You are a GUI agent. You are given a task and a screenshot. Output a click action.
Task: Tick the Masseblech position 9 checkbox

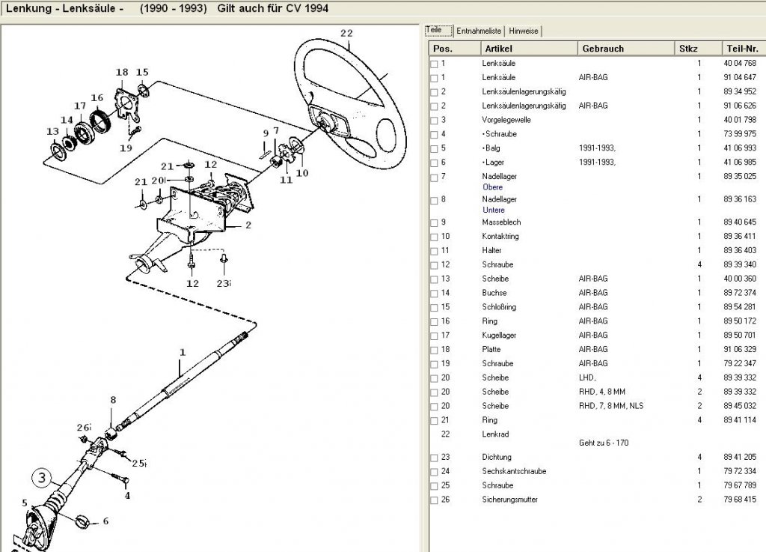[x=434, y=223]
